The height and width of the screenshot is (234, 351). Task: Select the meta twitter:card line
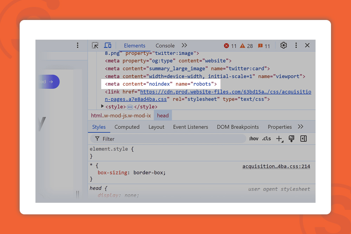coord(187,68)
